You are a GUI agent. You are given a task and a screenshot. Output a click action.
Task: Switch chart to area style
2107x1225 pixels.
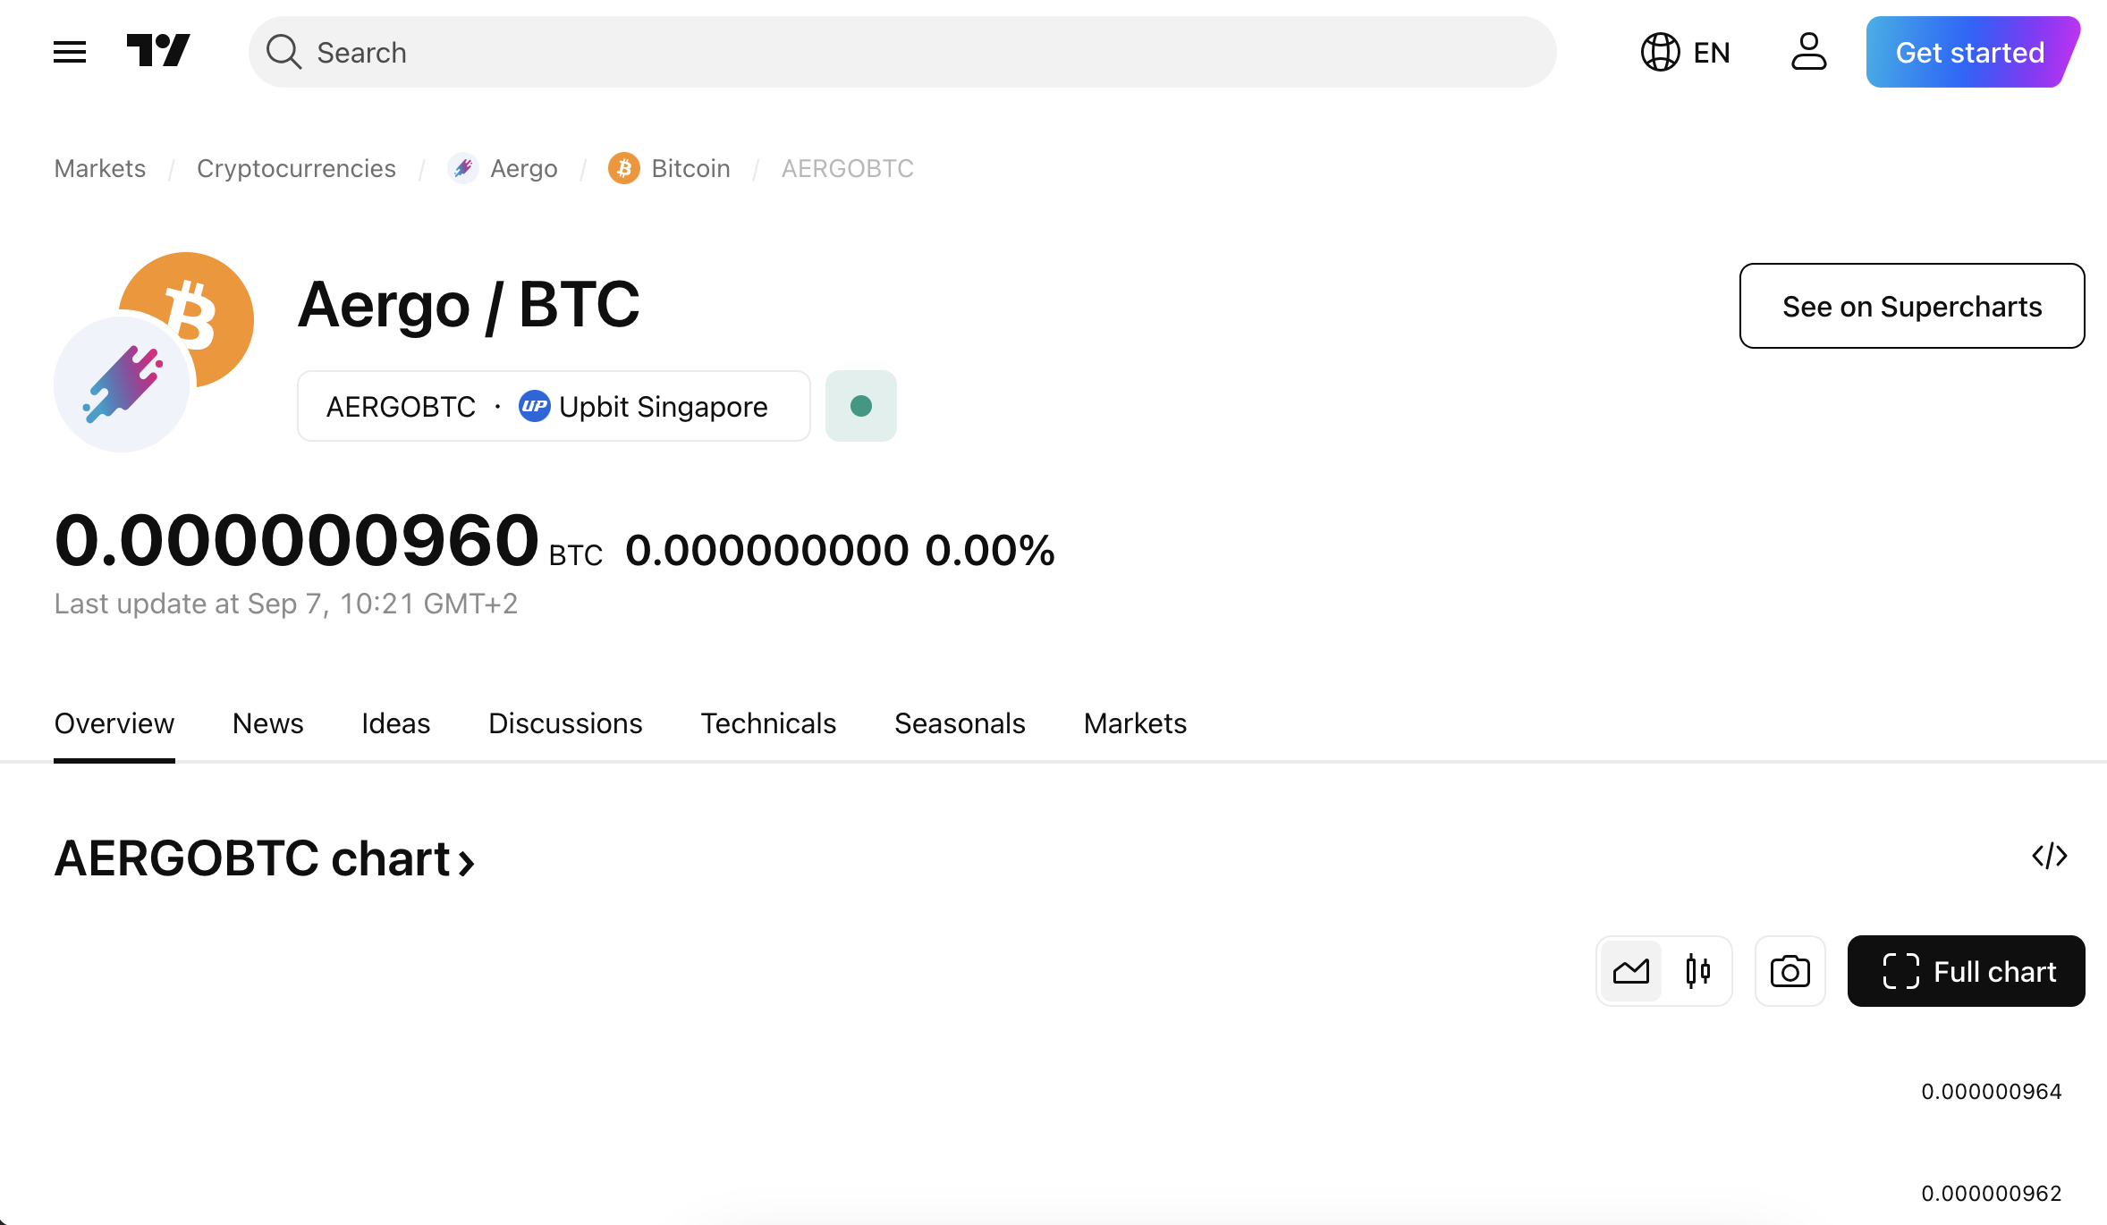[1630, 971]
